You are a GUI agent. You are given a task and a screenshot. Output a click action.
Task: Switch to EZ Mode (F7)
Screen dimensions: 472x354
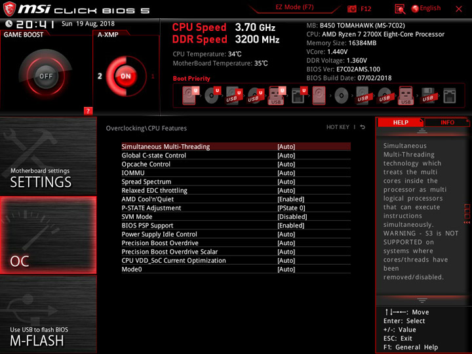pos(294,7)
